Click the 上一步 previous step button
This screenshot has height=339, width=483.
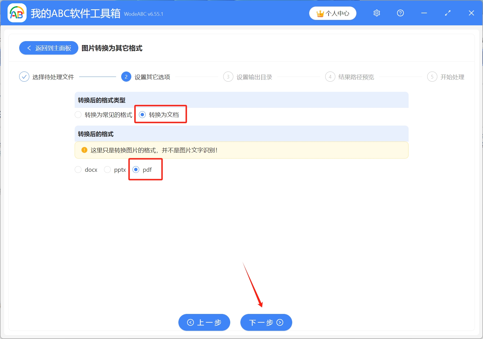click(204, 322)
